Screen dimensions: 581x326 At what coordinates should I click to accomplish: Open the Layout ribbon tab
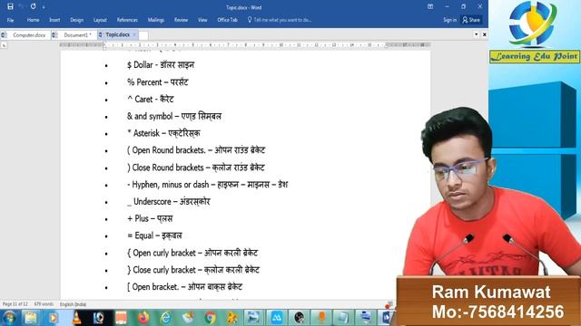tap(100, 20)
